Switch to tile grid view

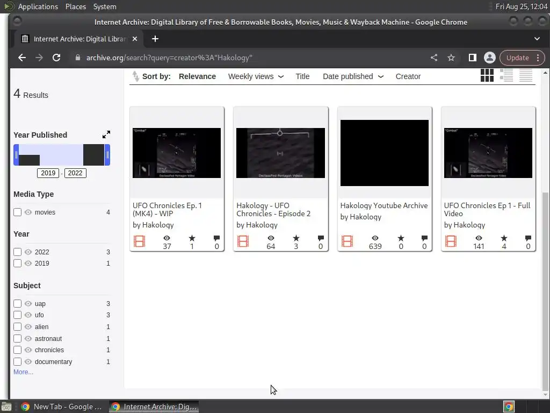click(x=487, y=75)
